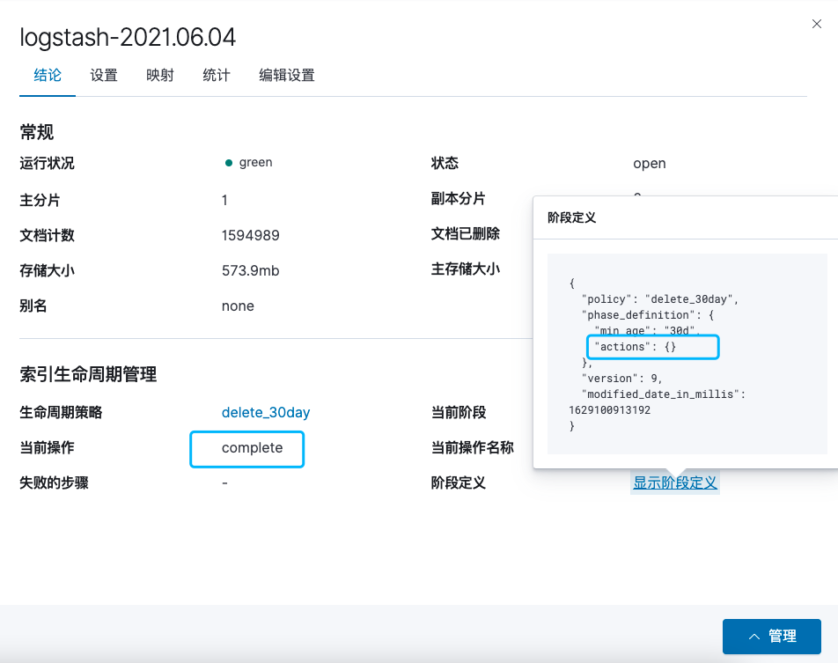838x663 pixels.
Task: Click the 阶段定义 popover heading
Action: click(x=571, y=217)
